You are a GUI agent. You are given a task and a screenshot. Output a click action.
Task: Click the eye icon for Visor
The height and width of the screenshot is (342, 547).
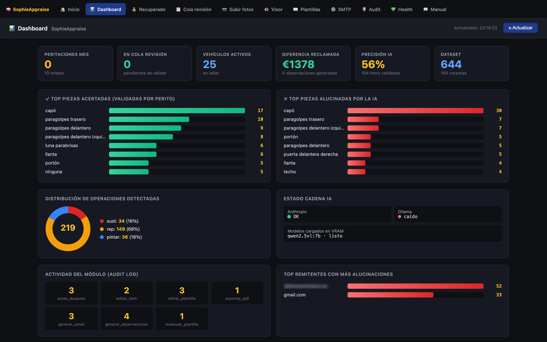[x=266, y=9]
